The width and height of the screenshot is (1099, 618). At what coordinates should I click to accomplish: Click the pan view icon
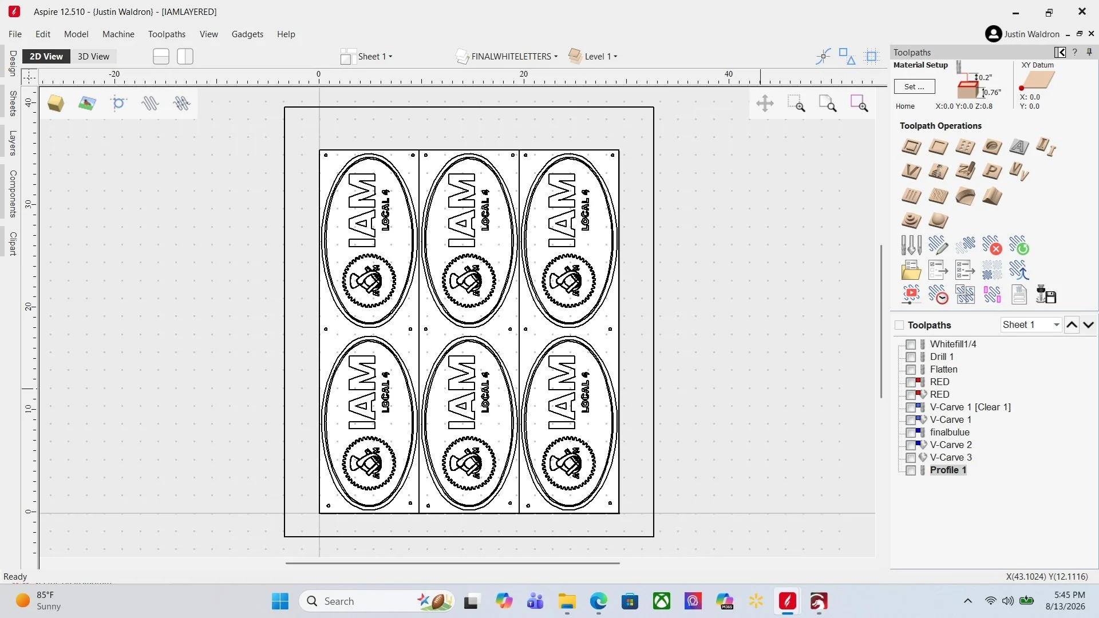click(x=765, y=104)
